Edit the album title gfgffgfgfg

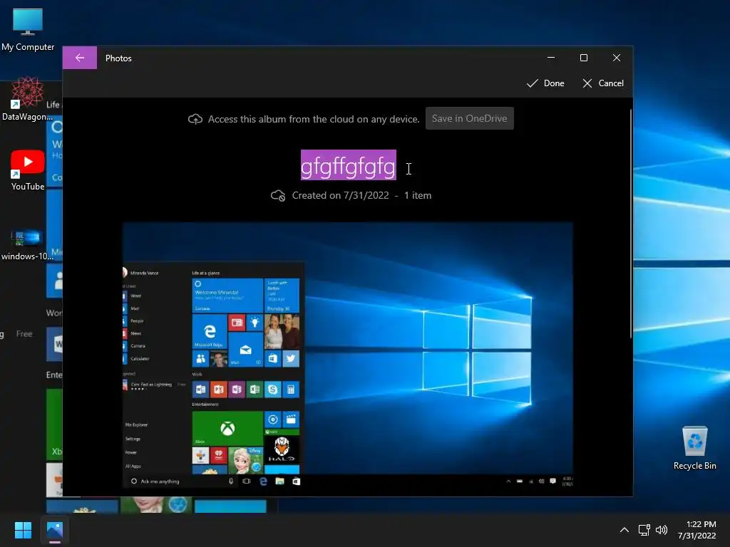tap(348, 165)
